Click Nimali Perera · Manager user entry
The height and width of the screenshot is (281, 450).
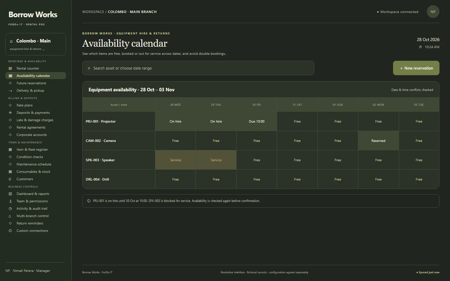(28, 271)
